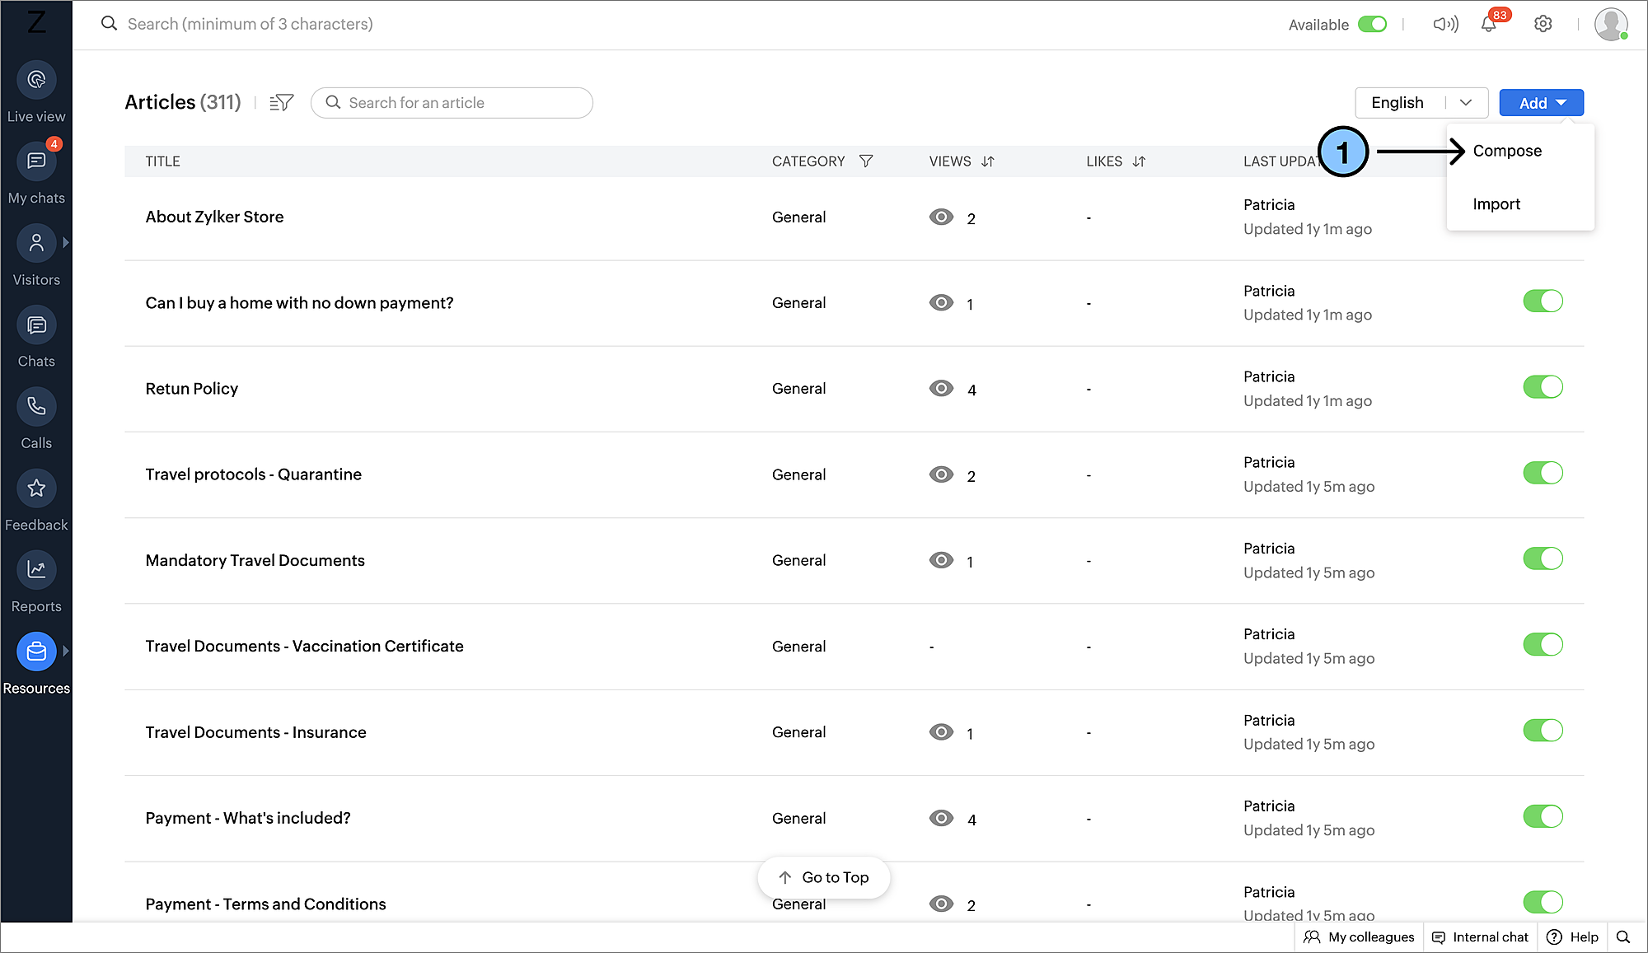1648x953 pixels.
Task: Choose Import from the Add menu
Action: [x=1496, y=204]
